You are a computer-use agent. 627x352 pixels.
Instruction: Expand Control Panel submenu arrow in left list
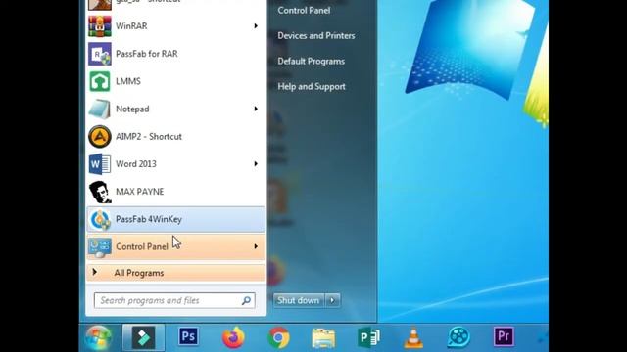256,246
